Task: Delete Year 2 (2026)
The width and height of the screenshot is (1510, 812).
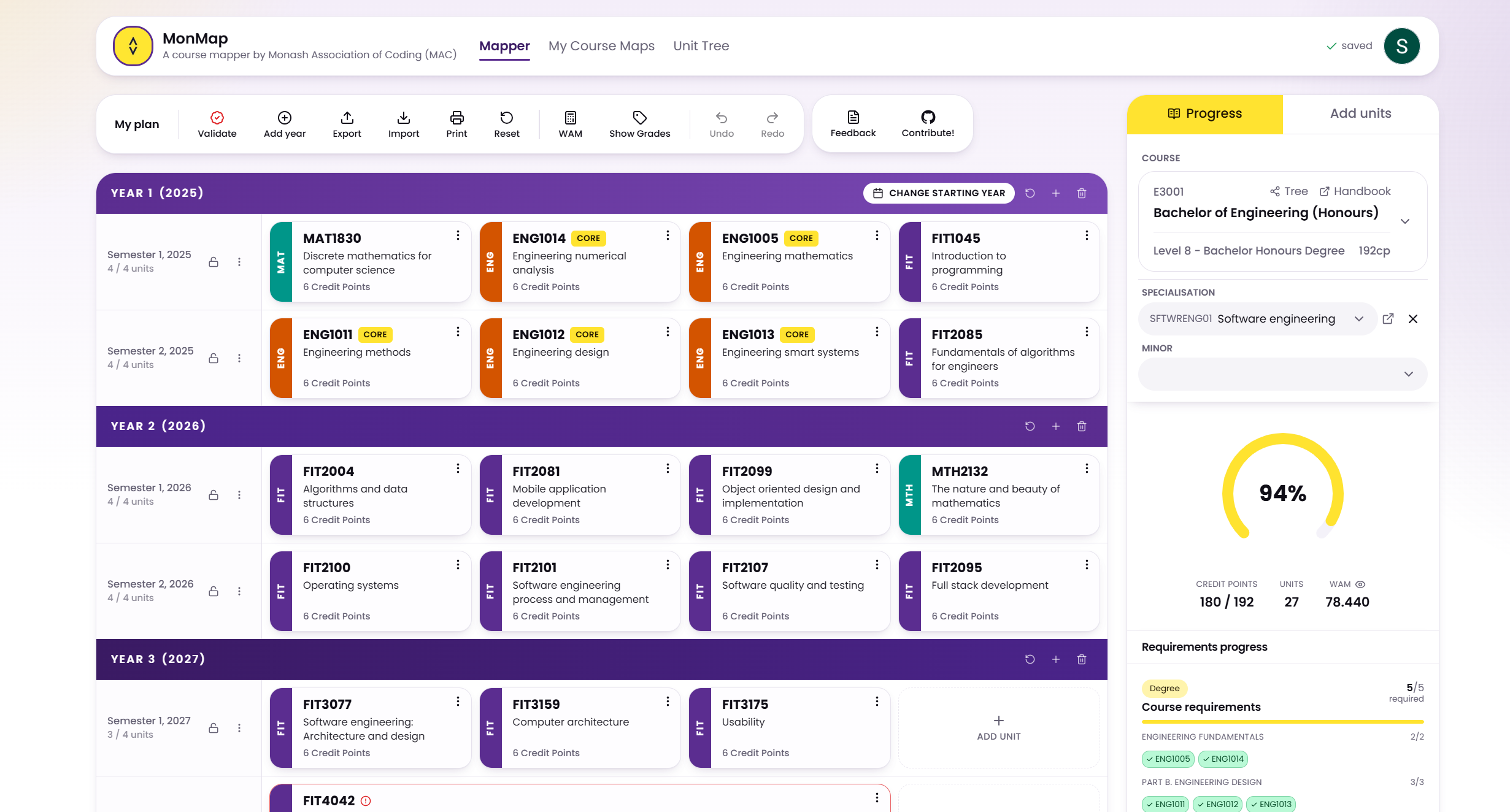Action: click(1082, 426)
